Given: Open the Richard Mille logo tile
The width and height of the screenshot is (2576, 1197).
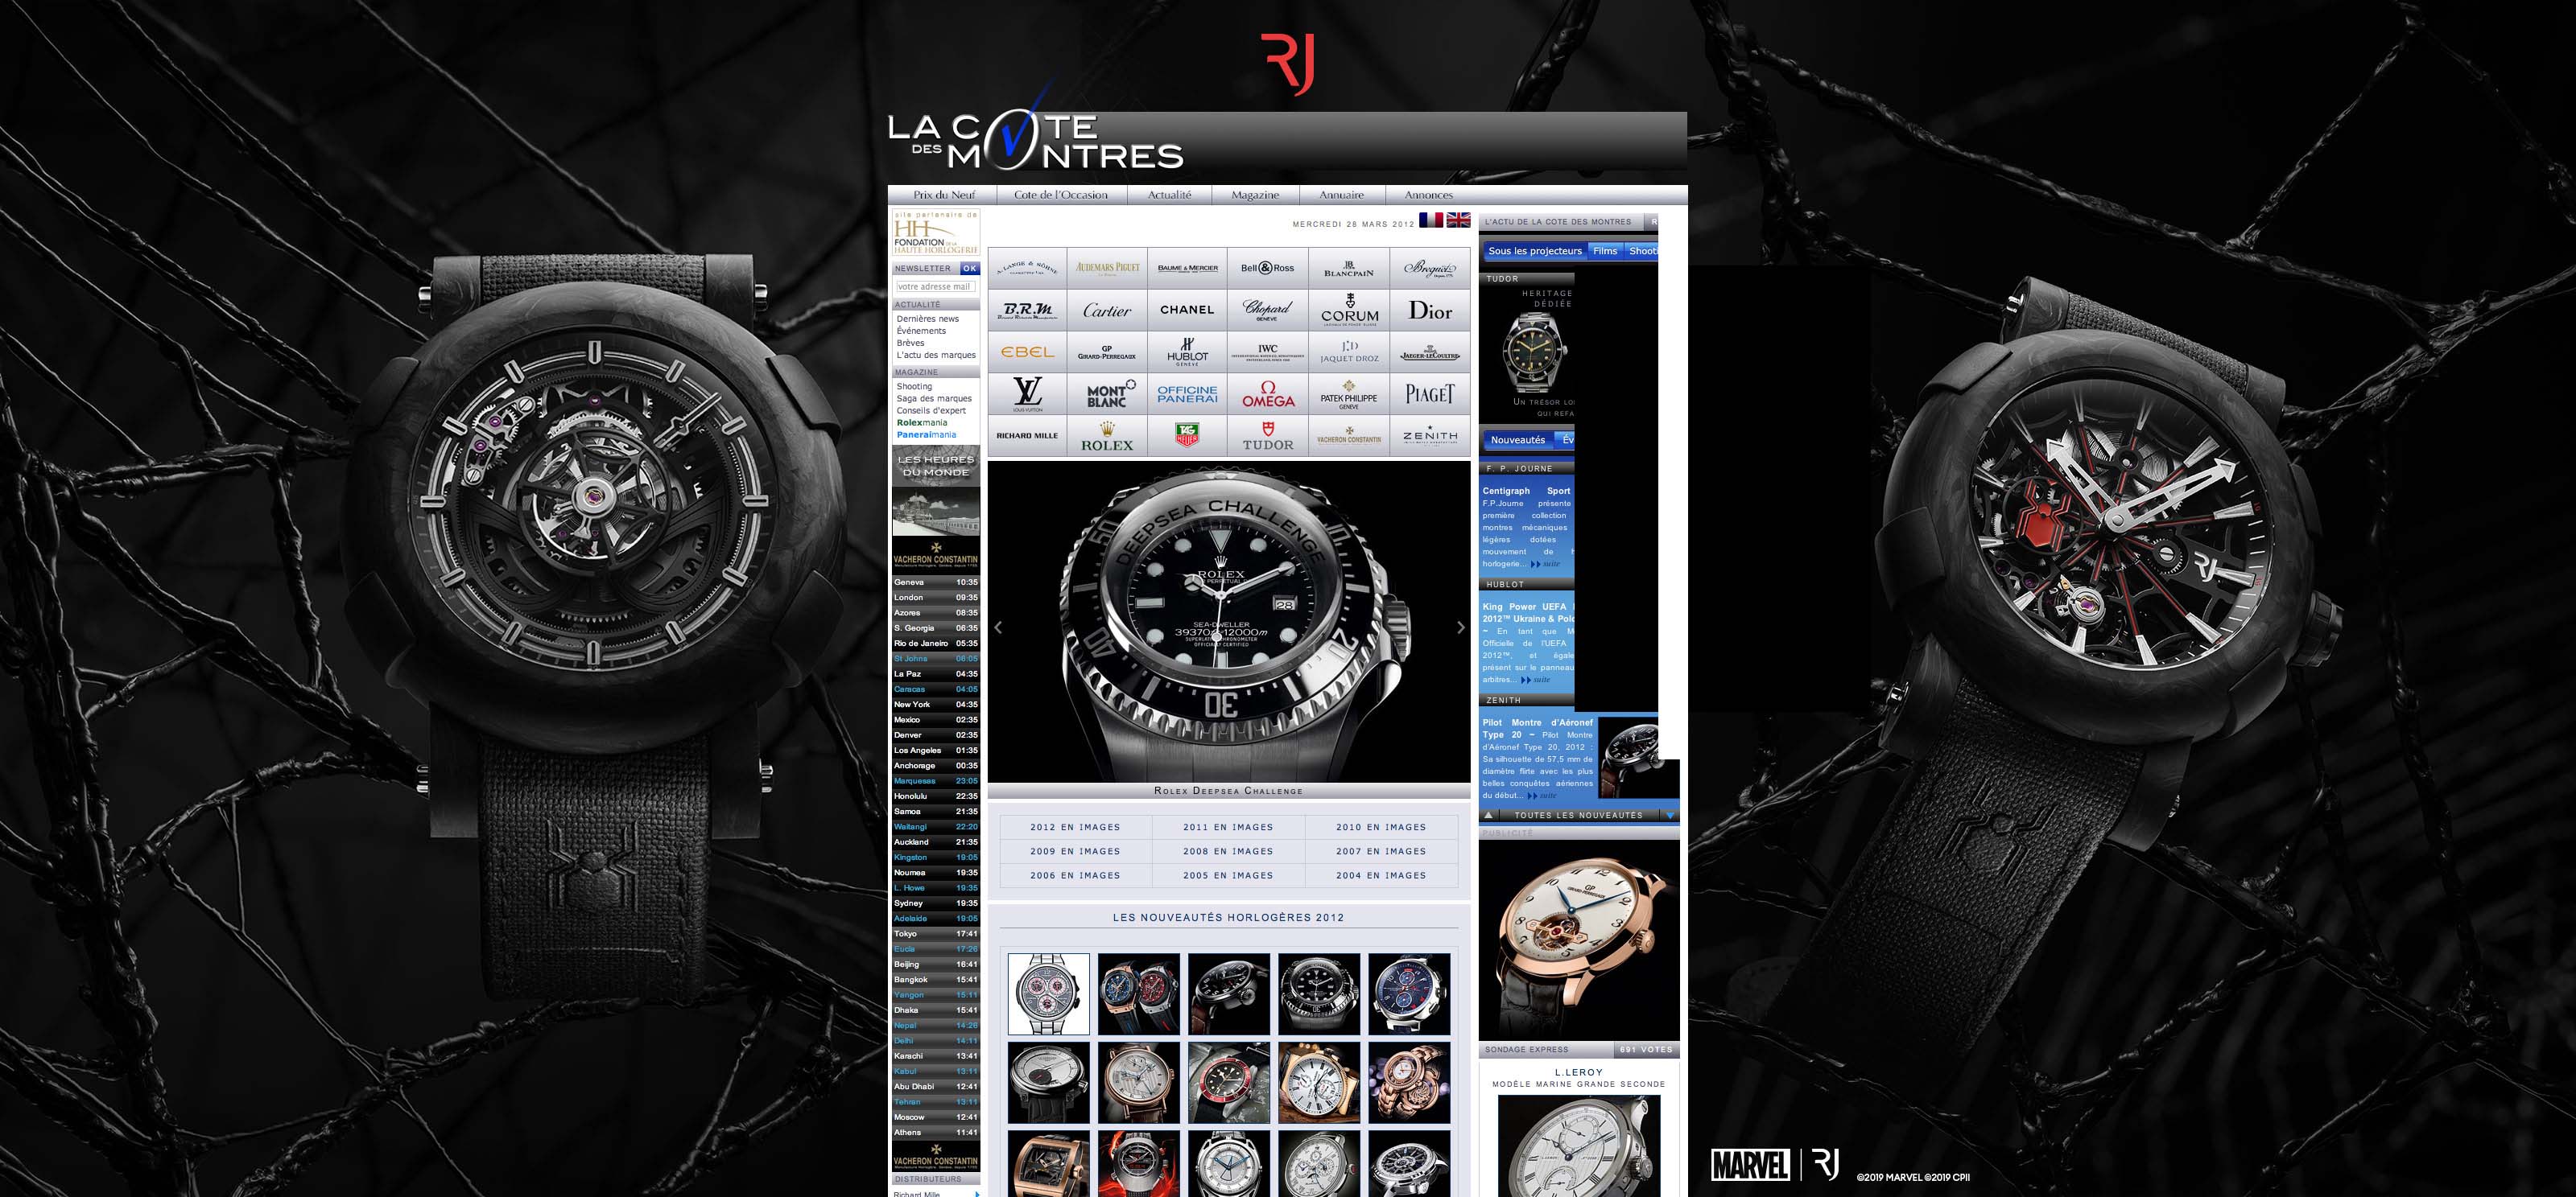Looking at the screenshot, I should click(x=1027, y=437).
